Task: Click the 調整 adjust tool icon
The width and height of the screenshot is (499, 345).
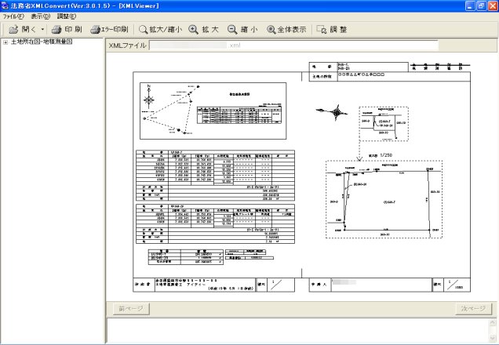Action: click(322, 30)
